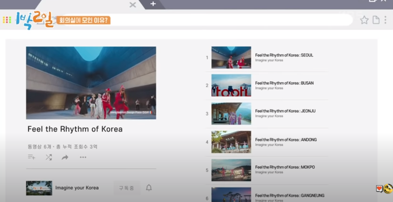
Task: Open the browser three-dot menu
Action: point(385,20)
